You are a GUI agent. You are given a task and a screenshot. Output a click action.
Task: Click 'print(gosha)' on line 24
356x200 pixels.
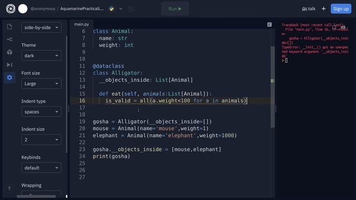pos(111,156)
